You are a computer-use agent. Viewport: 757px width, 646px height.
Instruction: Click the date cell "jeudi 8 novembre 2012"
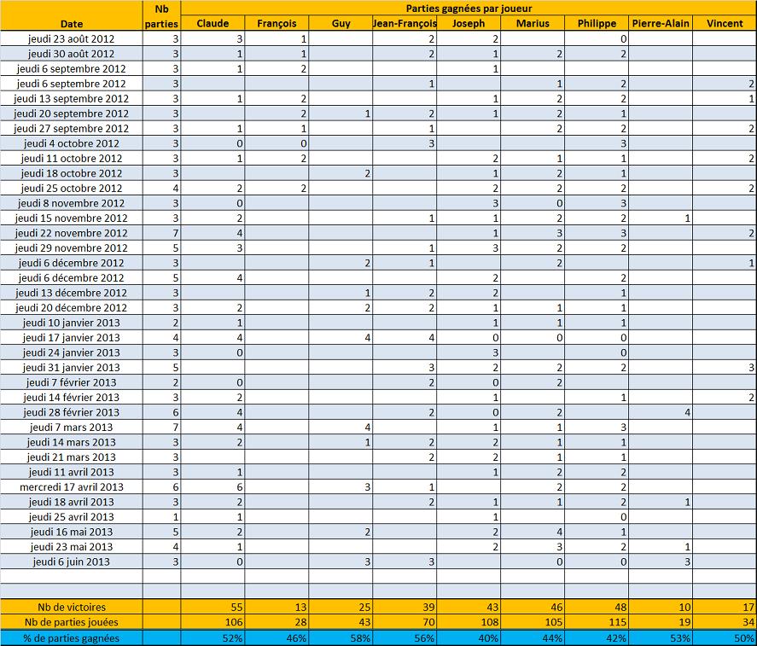point(72,203)
